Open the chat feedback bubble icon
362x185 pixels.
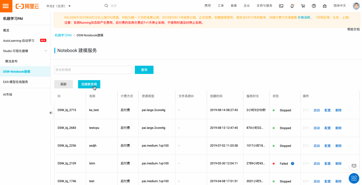[x=354, y=166]
